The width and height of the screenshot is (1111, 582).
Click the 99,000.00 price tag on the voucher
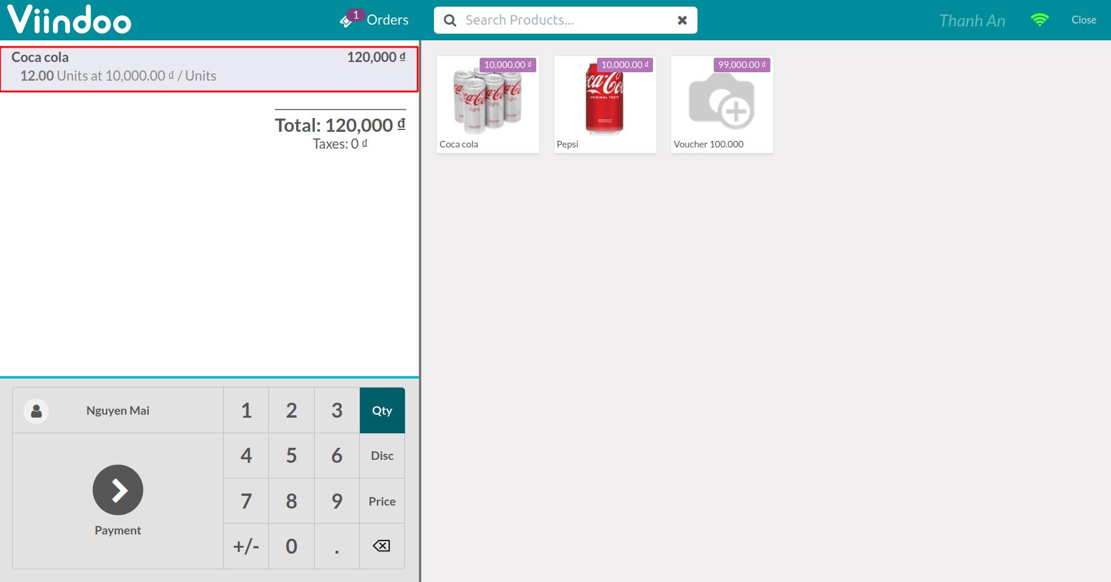[x=741, y=65]
